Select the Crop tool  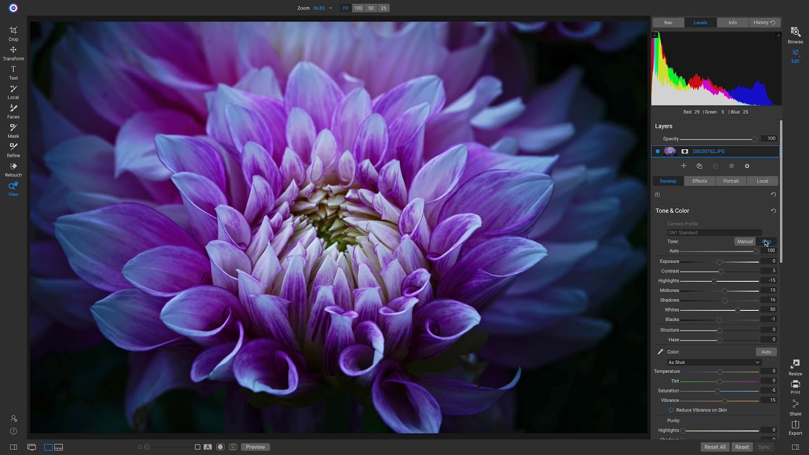tap(13, 33)
